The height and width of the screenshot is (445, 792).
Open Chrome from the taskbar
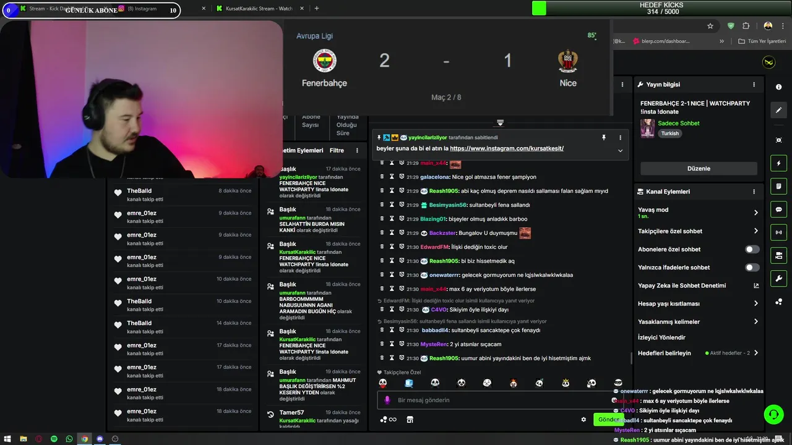(x=85, y=439)
